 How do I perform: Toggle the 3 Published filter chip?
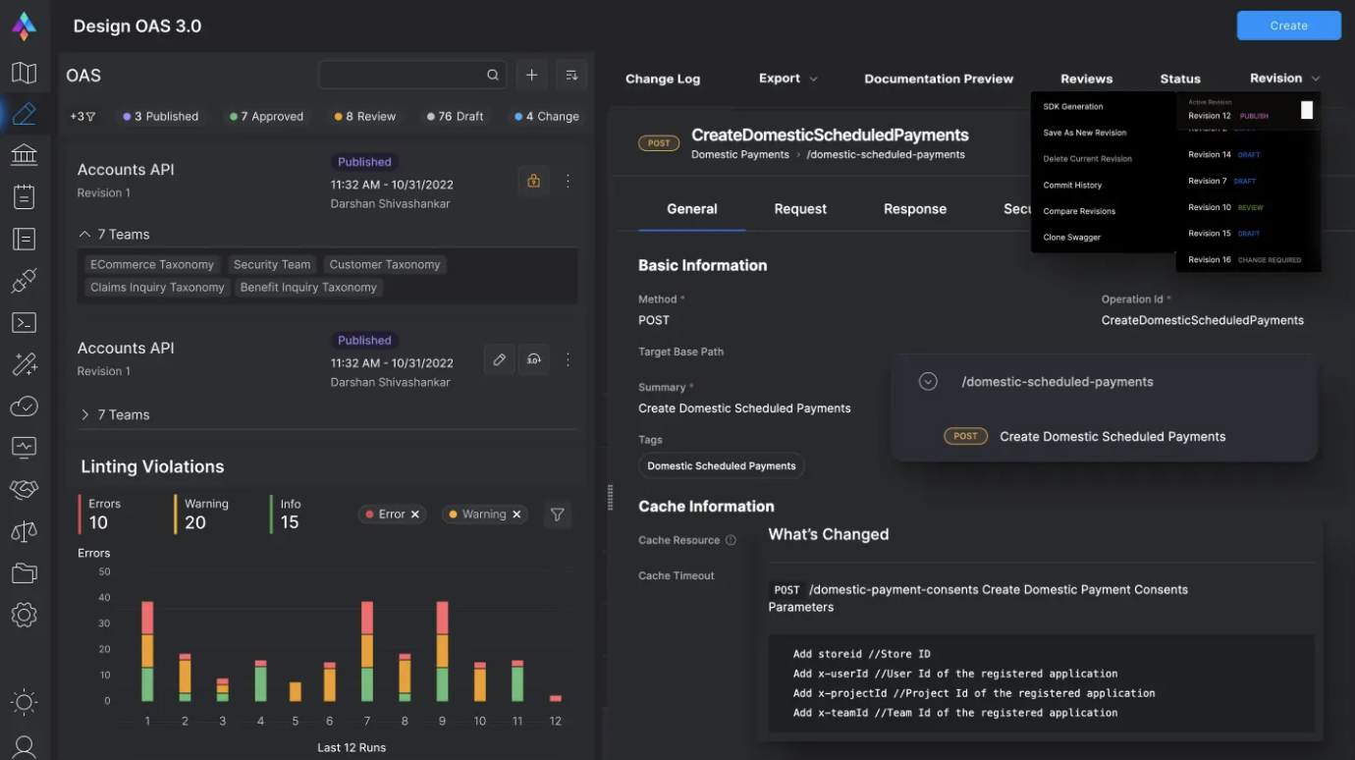161,116
